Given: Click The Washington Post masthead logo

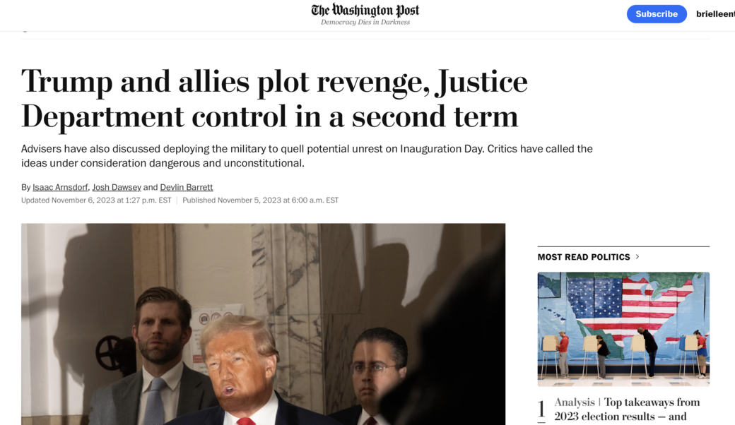Looking at the screenshot, I should click(x=365, y=11).
